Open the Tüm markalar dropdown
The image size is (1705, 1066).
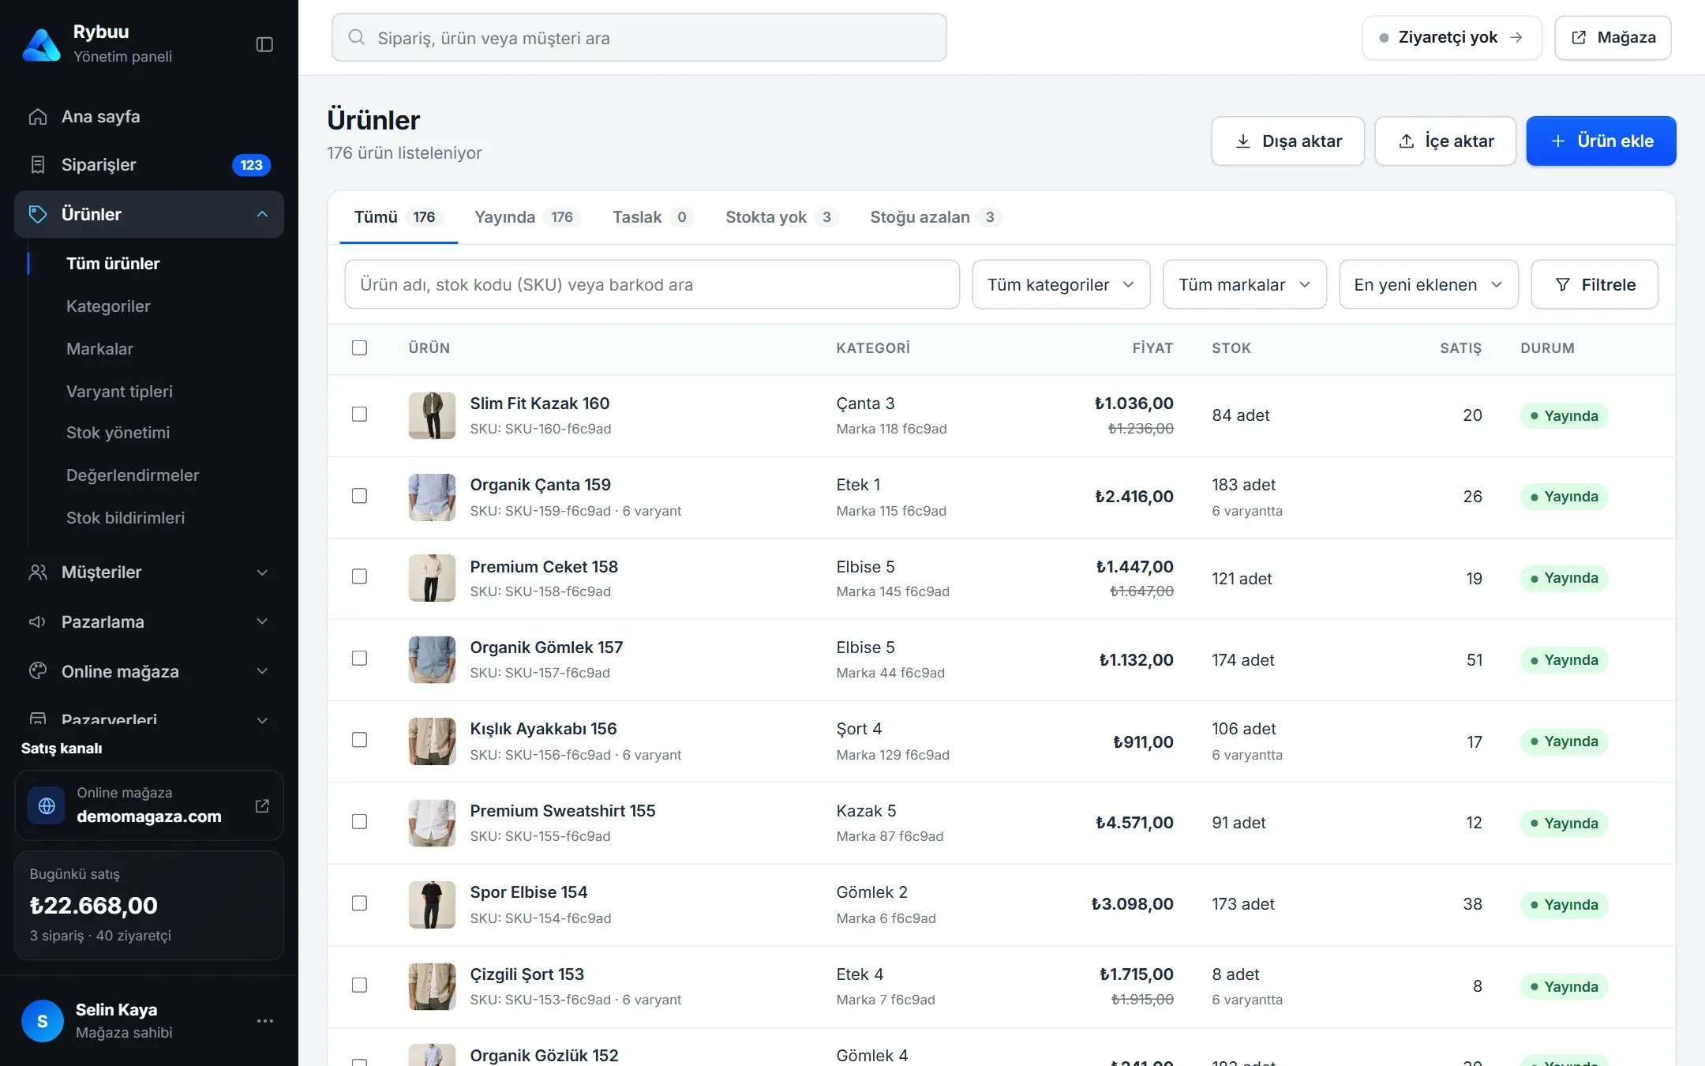[x=1244, y=284]
